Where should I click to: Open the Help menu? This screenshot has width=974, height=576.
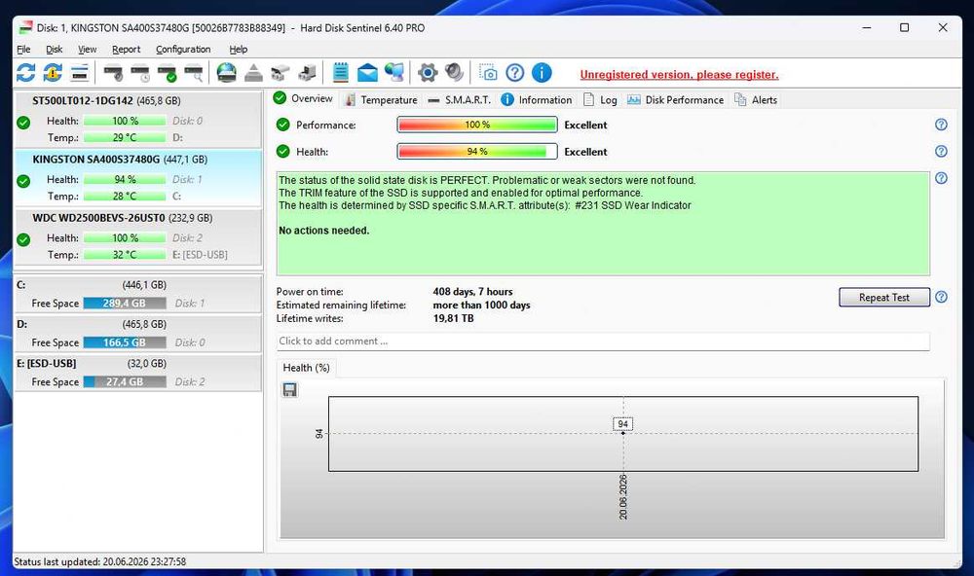[238, 49]
